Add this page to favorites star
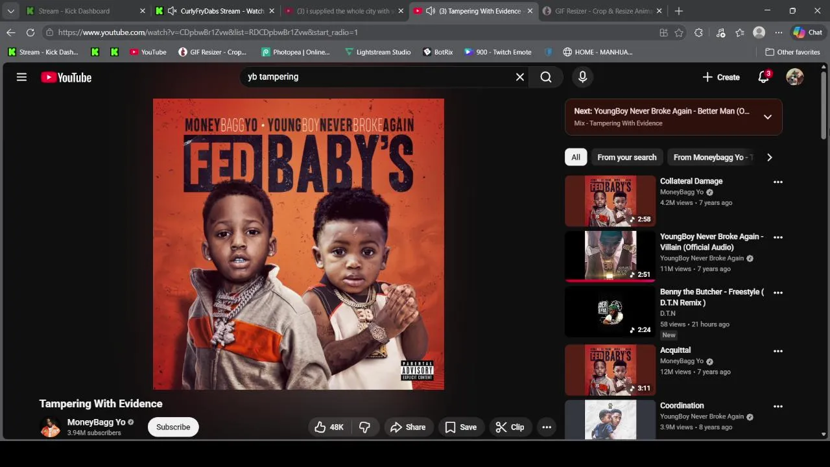The image size is (830, 467). (x=679, y=32)
